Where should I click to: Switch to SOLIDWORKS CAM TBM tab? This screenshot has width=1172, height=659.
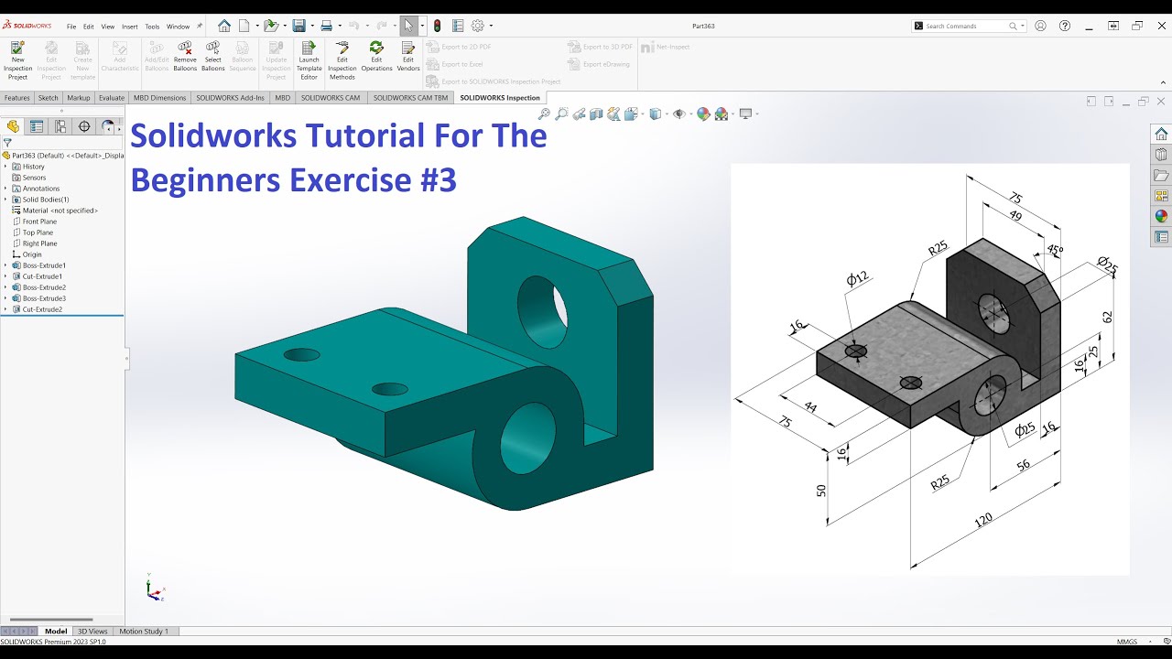click(410, 98)
